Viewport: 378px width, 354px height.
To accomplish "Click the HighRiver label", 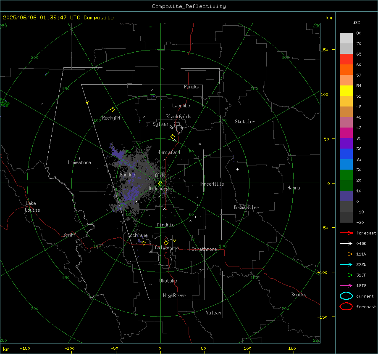I will pyautogui.click(x=174, y=295).
